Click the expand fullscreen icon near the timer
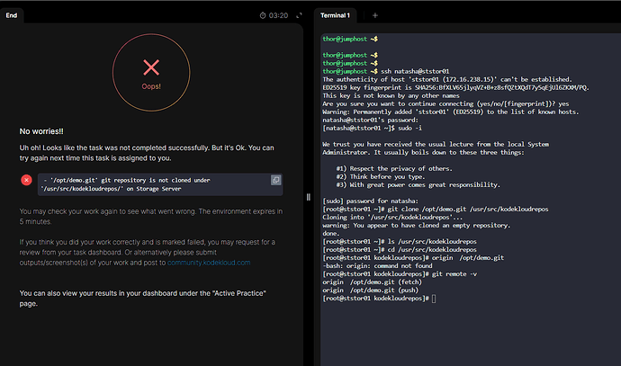 tap(299, 15)
